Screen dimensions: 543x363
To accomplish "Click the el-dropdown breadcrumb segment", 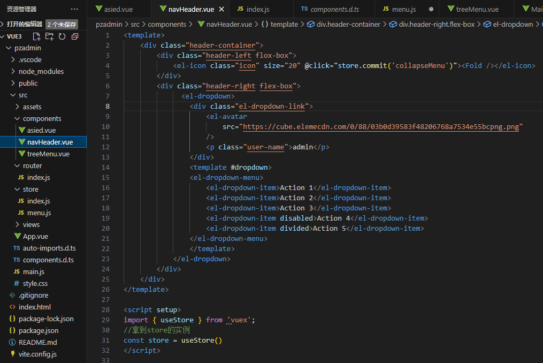I will [513, 24].
